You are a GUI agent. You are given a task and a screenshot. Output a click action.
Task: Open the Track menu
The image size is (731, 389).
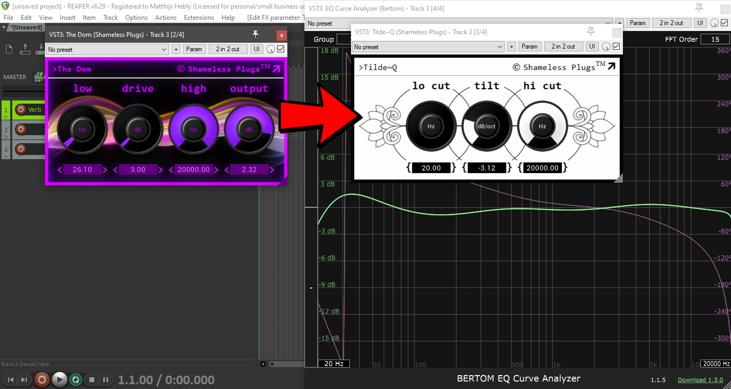pyautogui.click(x=111, y=18)
